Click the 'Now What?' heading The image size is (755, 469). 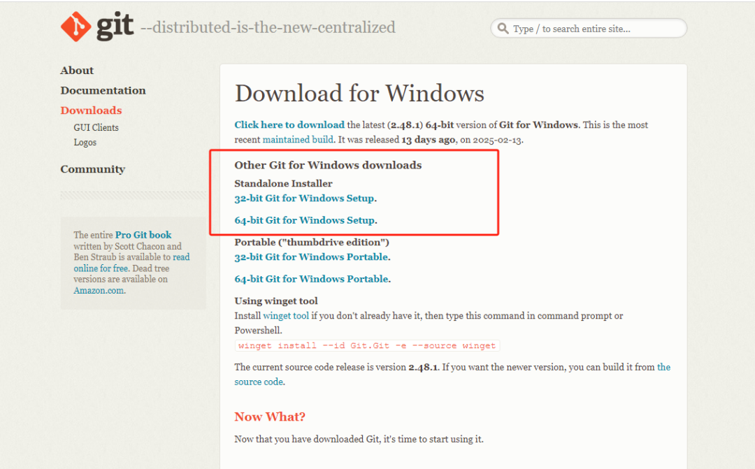pyautogui.click(x=270, y=417)
